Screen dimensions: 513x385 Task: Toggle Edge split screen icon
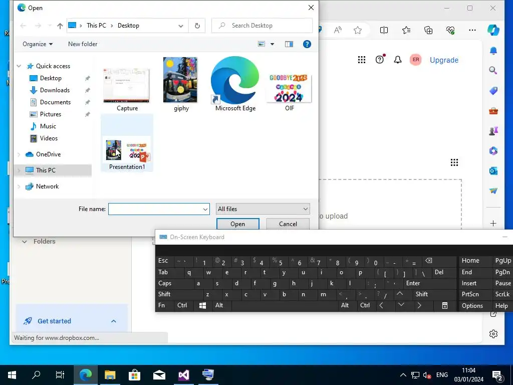tap(384, 31)
